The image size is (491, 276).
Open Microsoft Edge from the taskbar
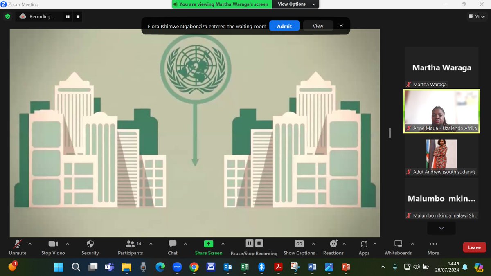tap(160, 267)
